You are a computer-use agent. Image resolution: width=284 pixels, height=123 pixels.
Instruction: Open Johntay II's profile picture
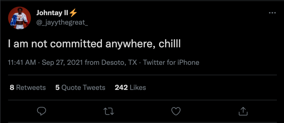(20, 18)
